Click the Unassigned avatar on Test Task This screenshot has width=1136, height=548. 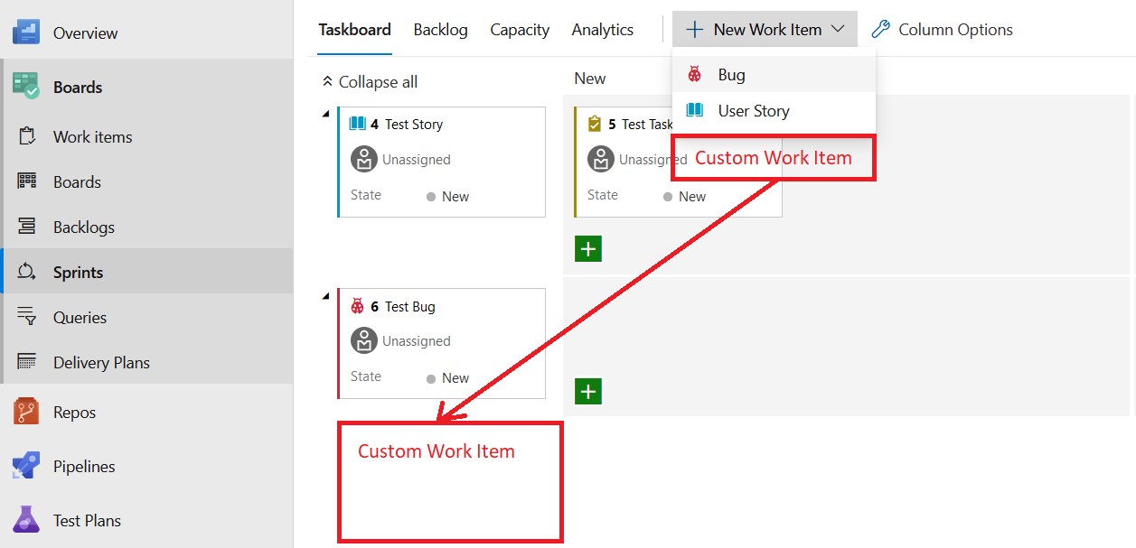[x=601, y=159]
